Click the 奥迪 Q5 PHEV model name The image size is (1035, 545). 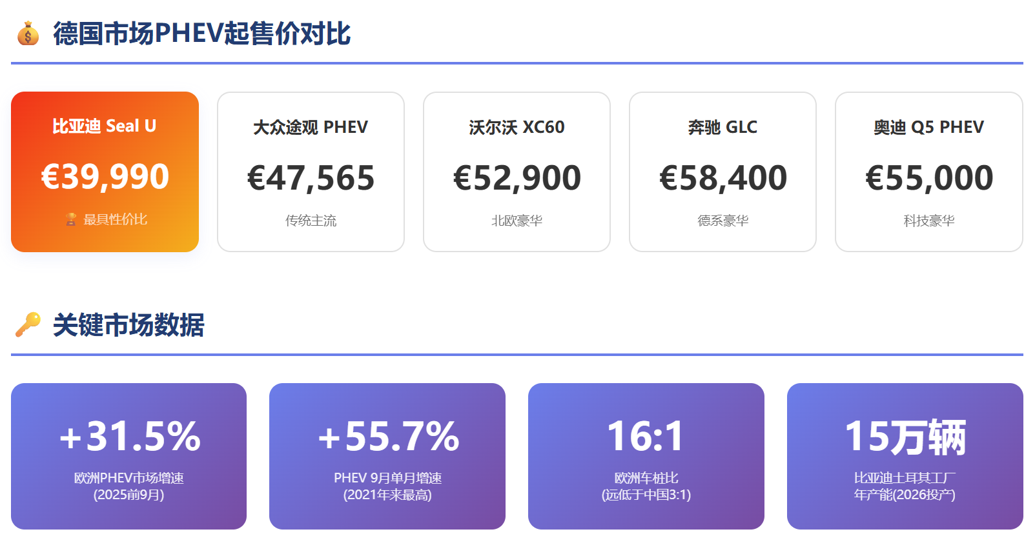928,128
